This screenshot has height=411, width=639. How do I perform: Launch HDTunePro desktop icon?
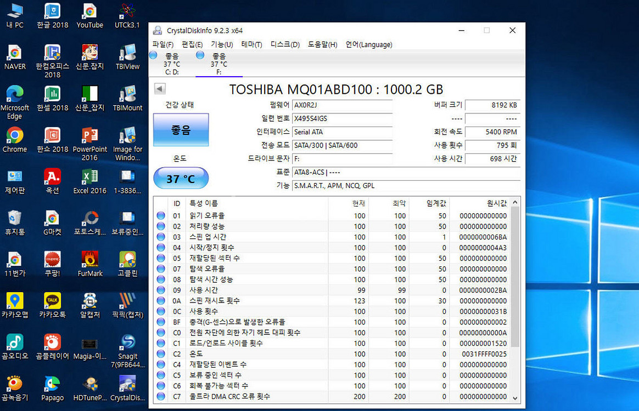89,389
